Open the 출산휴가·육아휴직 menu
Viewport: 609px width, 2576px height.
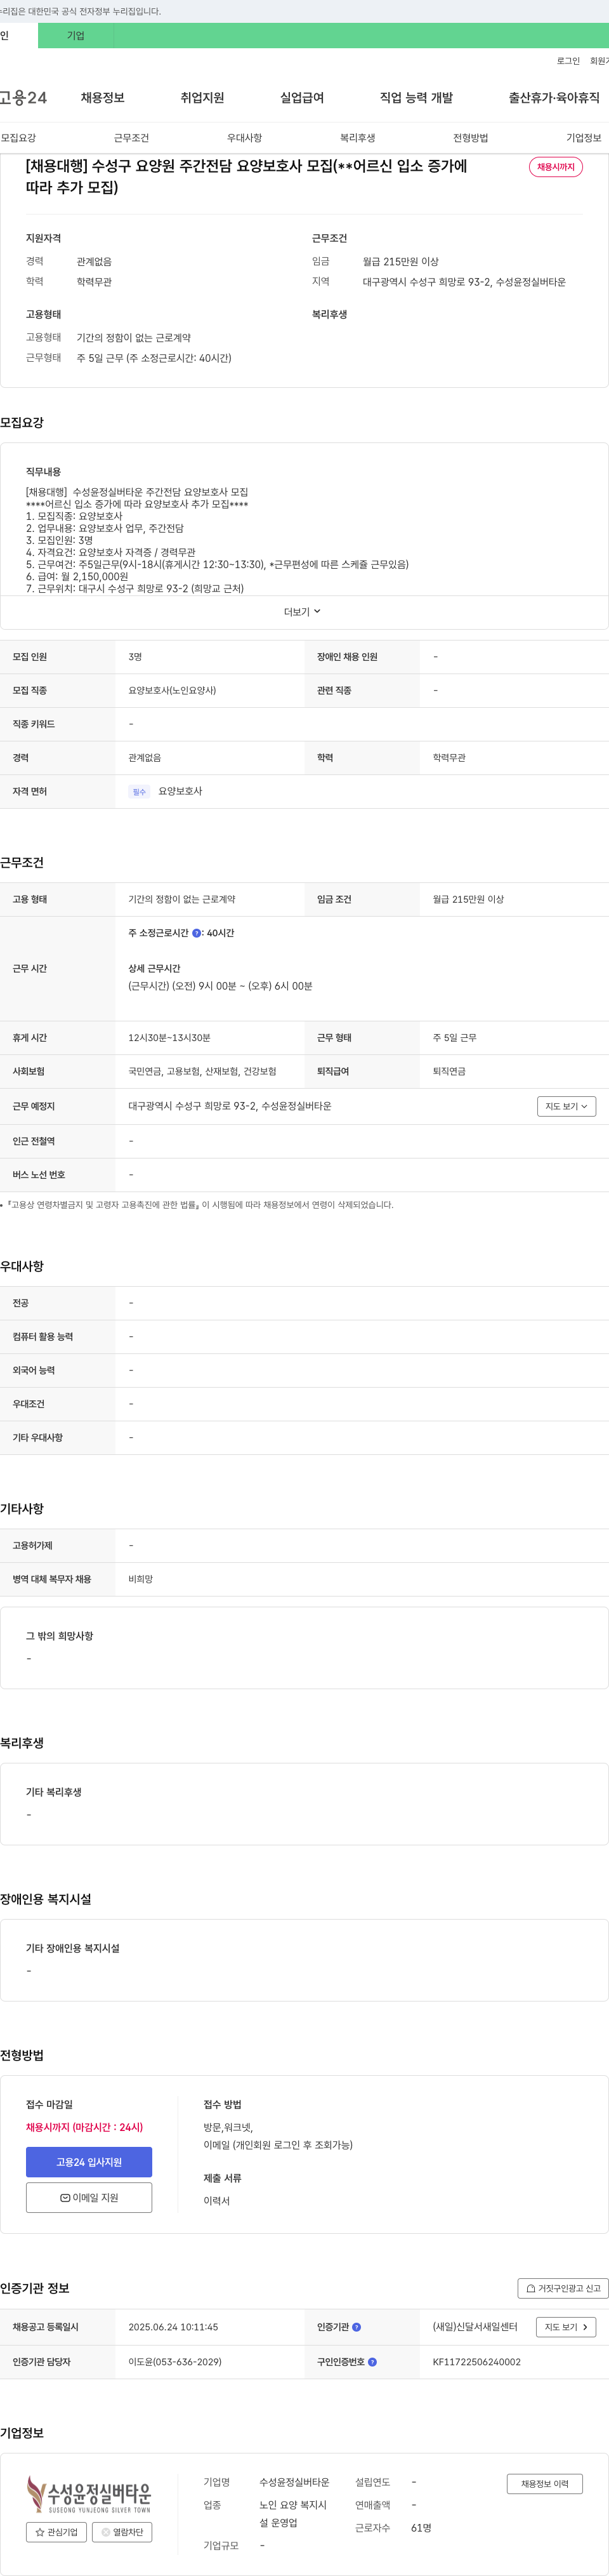[554, 98]
